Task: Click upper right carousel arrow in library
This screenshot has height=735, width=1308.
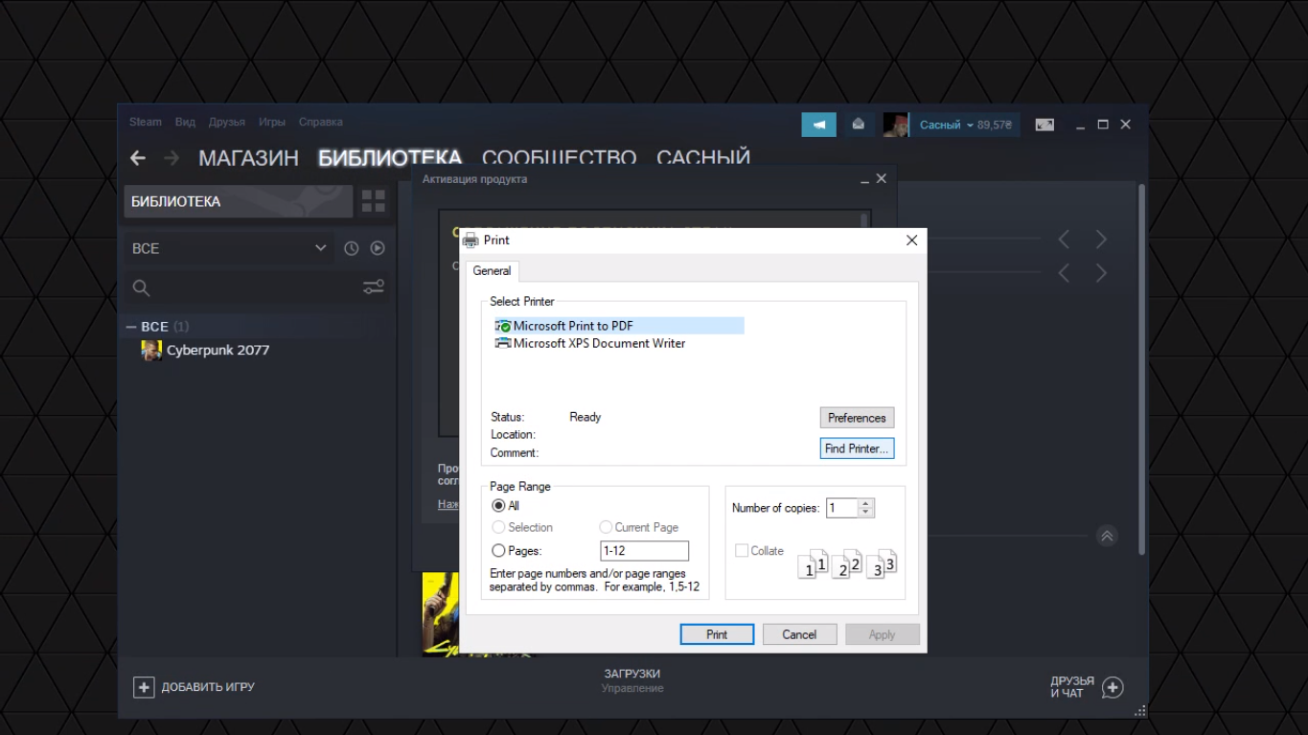Action: 1101,239
